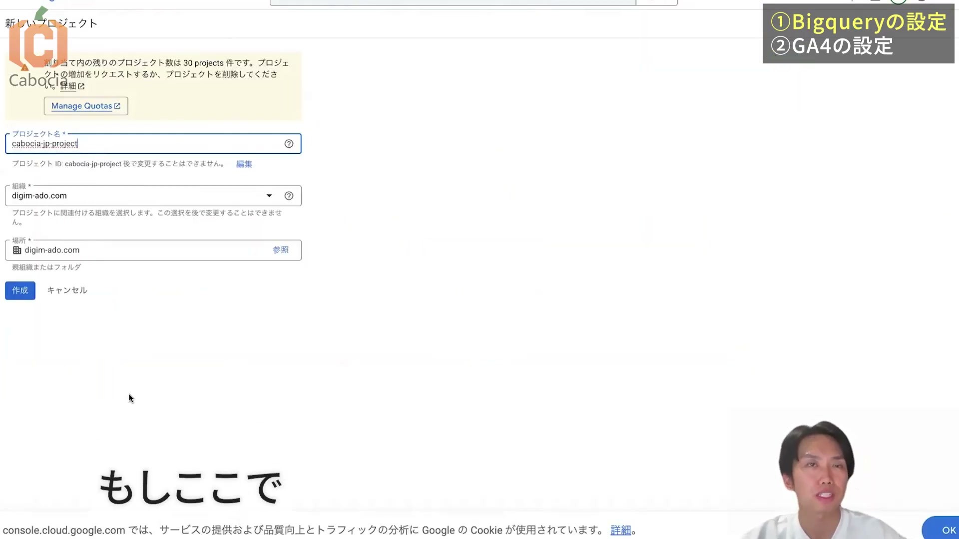Click the Manage Quotas button
The width and height of the screenshot is (959, 539).
click(x=86, y=106)
